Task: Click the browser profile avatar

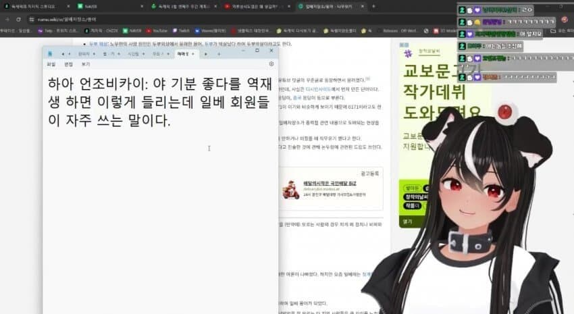Action: click(x=564, y=20)
